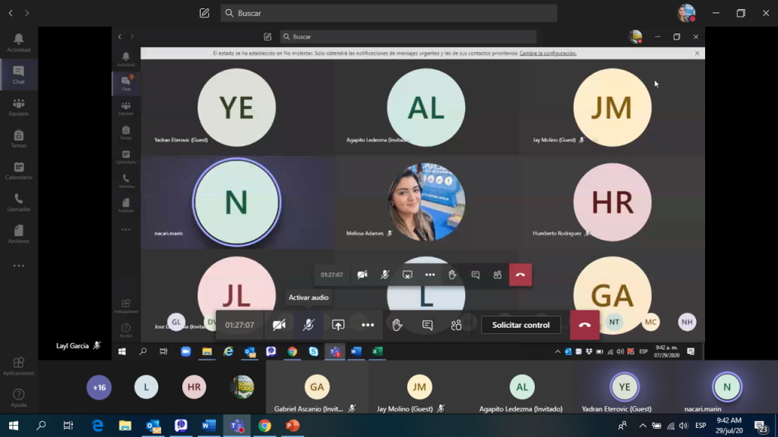Show the meeting chat from the large call toolbar
This screenshot has height=437, width=778.
pos(427,325)
